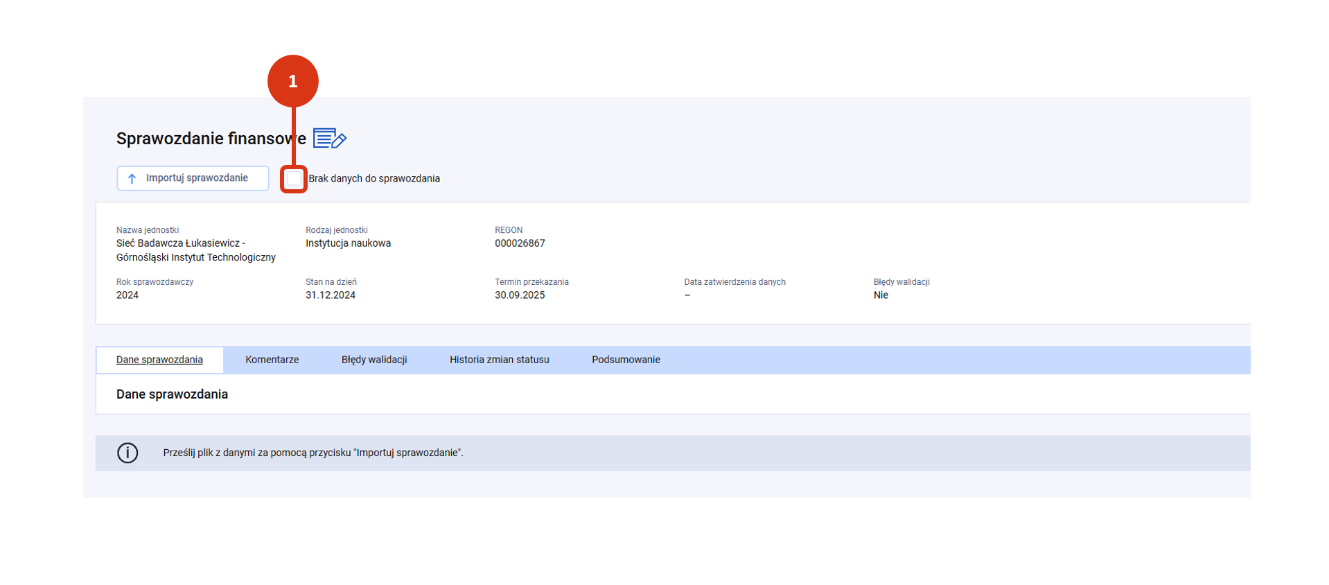Click the report edit icon beside the title

coord(330,139)
